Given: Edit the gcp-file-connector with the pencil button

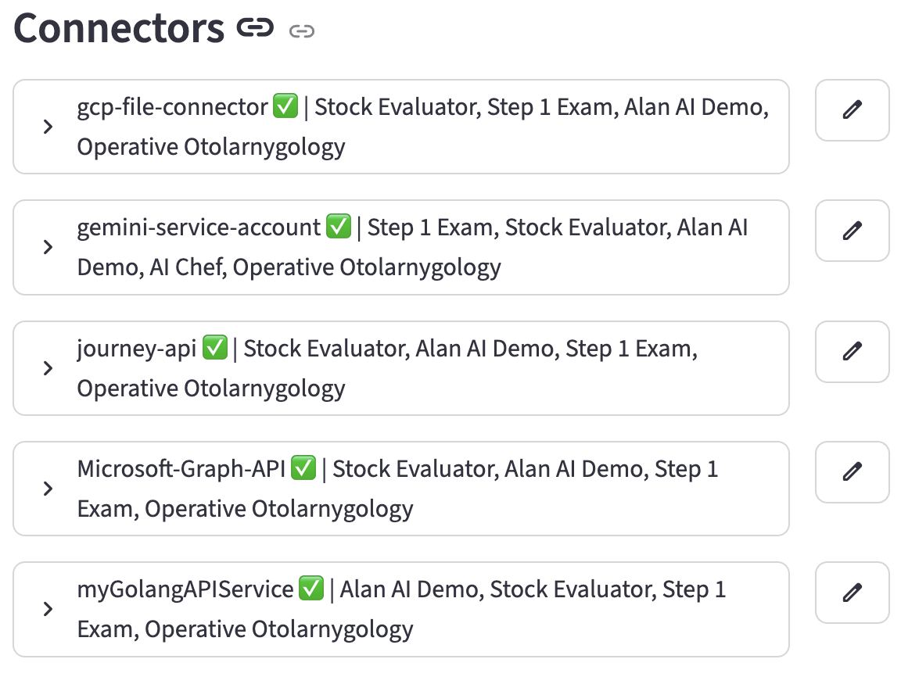Looking at the screenshot, I should 852,110.
